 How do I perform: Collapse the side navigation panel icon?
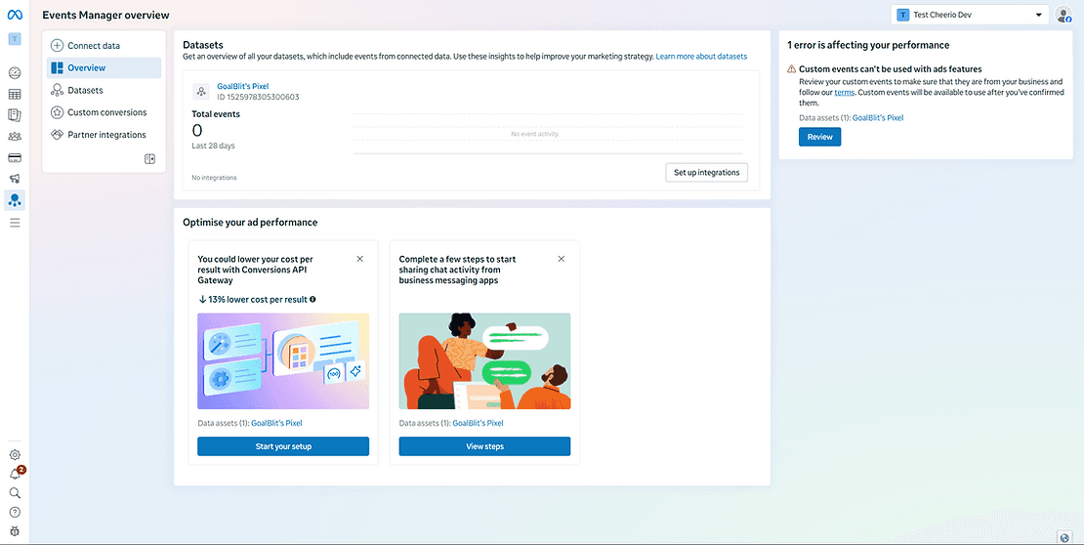(149, 159)
